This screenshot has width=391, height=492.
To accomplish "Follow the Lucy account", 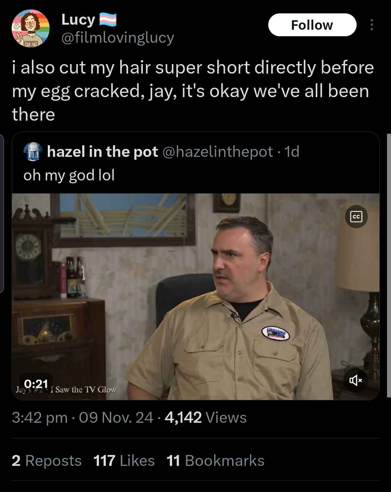I will coord(312,25).
